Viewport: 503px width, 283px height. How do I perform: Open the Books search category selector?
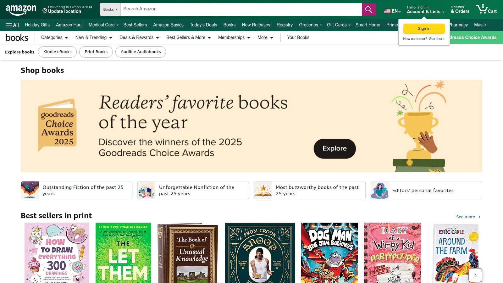pos(110,9)
